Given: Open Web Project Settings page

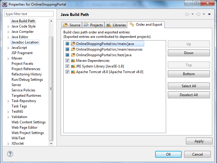Looking at the screenshot, I should [28, 133].
